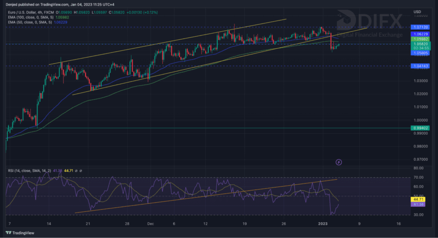The width and height of the screenshot is (438, 238).
Task: Click the purple lightning bolt event icon
Action: [339, 162]
